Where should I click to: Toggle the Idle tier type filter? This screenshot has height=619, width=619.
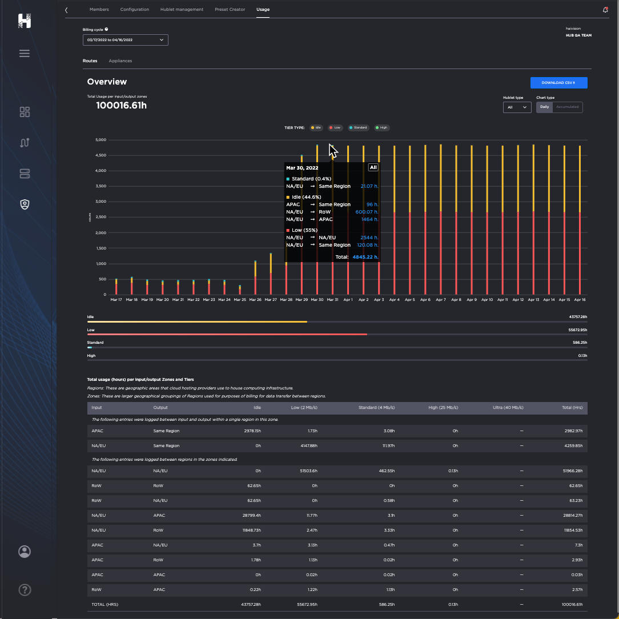[316, 127]
